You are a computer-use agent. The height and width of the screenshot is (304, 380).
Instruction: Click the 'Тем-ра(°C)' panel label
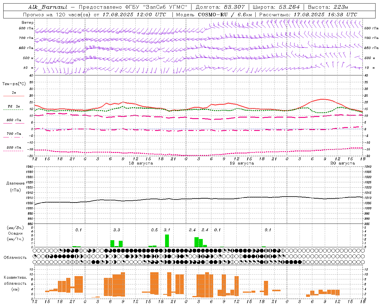(x=14, y=84)
